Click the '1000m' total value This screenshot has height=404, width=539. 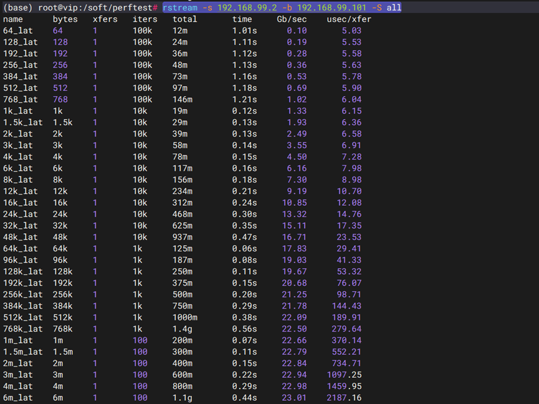click(185, 317)
